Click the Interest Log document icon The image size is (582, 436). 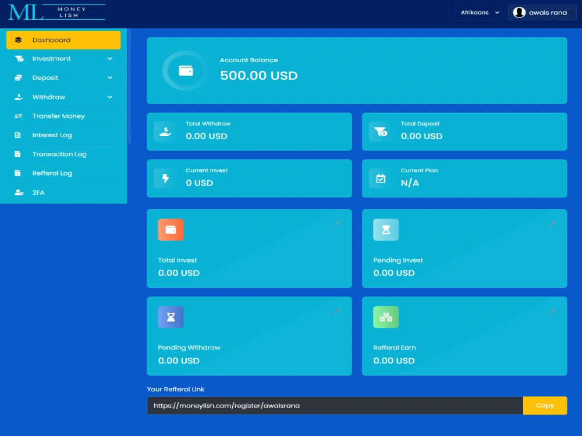click(17, 135)
